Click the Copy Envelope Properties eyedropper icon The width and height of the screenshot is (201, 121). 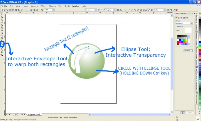pos(174,10)
